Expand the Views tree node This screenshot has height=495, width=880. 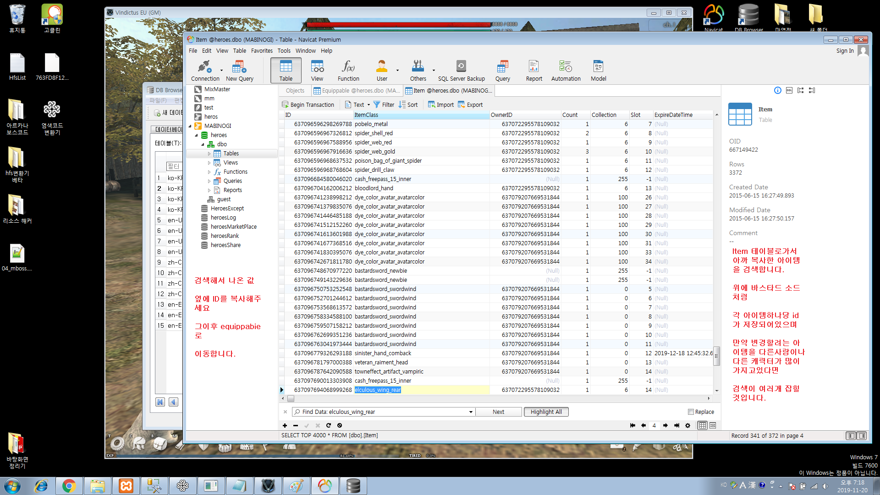[209, 163]
